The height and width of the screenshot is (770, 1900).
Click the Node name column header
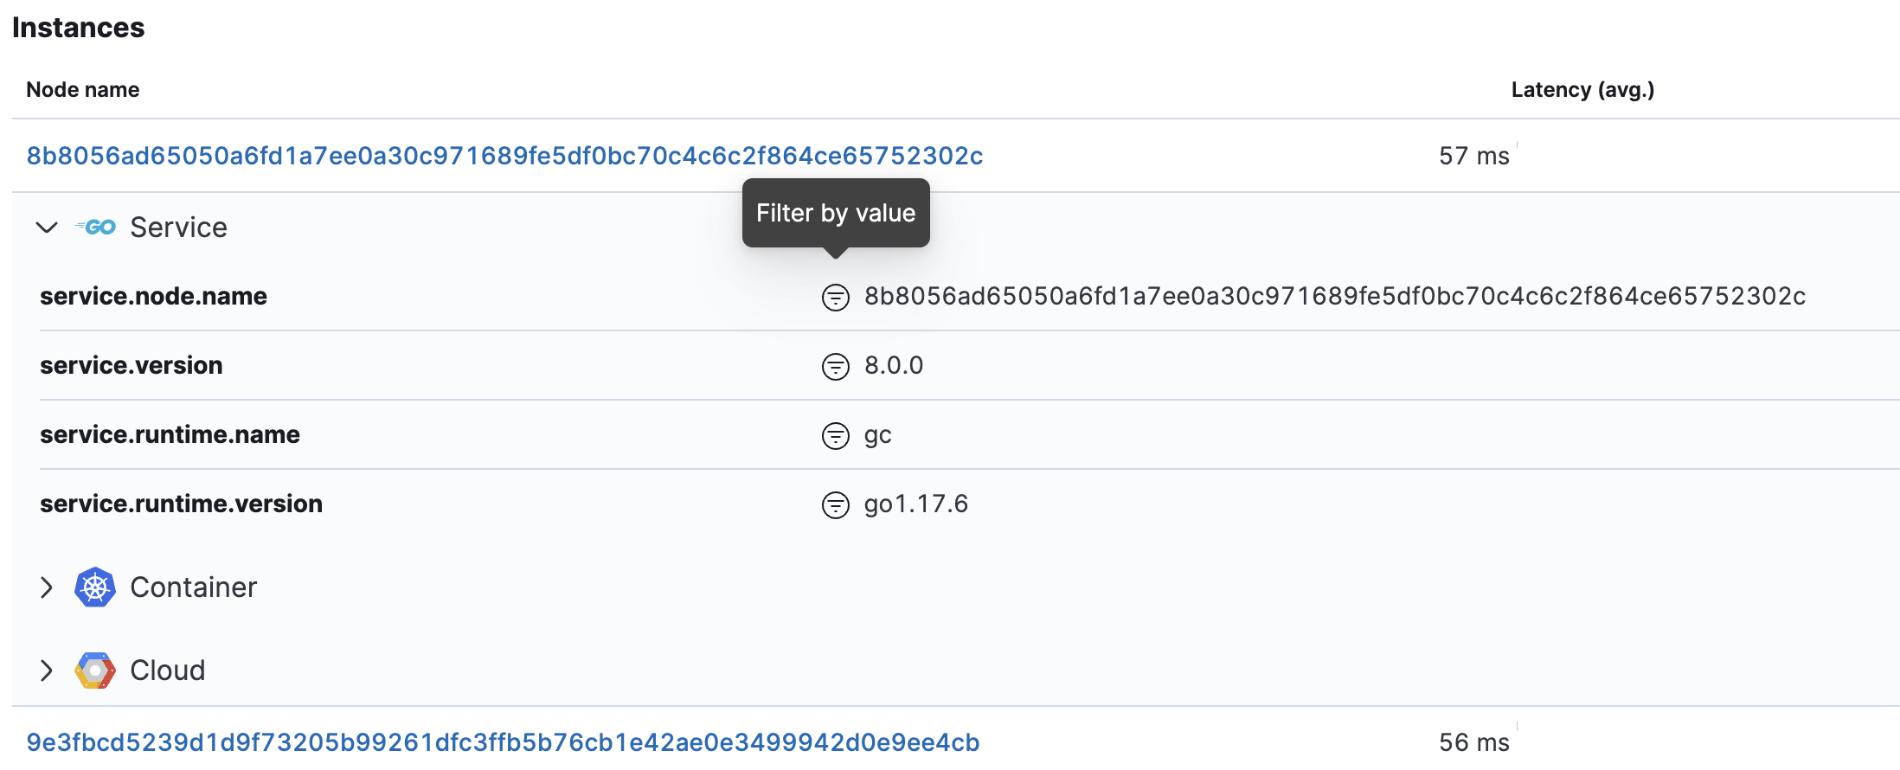(x=82, y=89)
